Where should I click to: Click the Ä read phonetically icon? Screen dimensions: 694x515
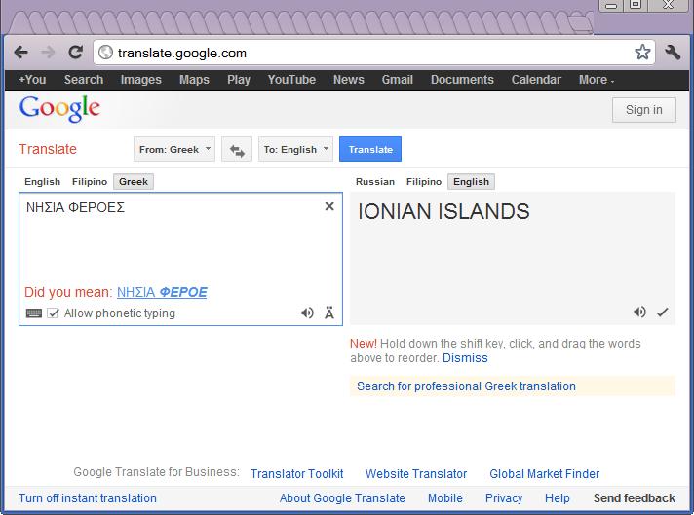[328, 313]
